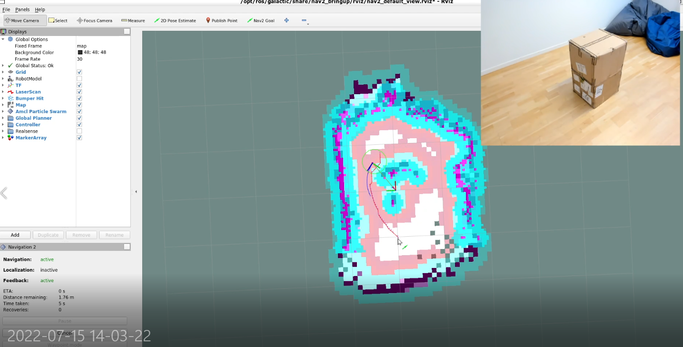This screenshot has width=683, height=347.
Task: Expand the Global Status tree node
Action: pyautogui.click(x=3, y=65)
